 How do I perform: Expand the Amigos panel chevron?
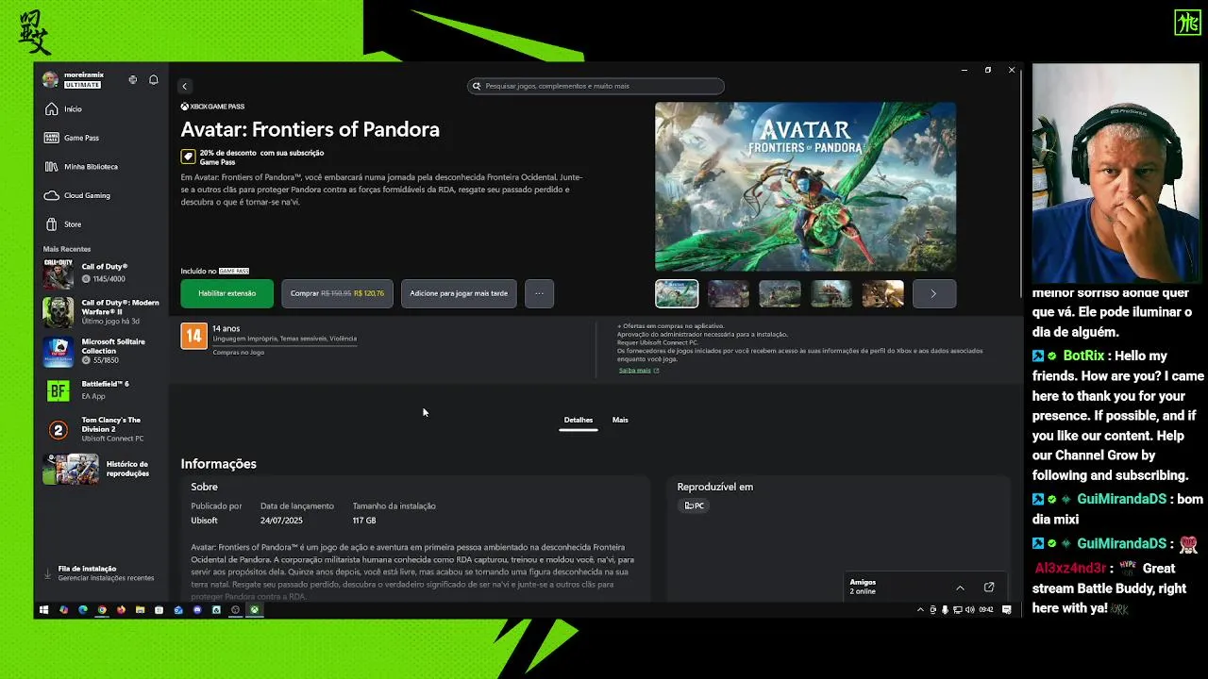(960, 588)
